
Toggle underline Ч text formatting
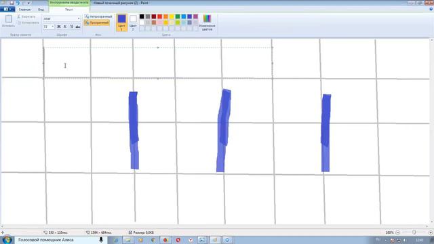(x=71, y=26)
